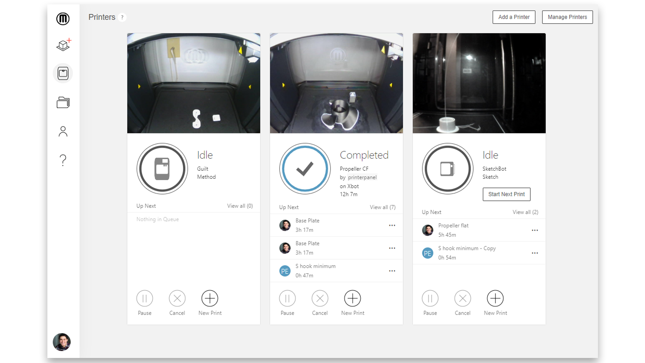Select the S hook minimum queue item
This screenshot has width=645, height=363.
click(x=337, y=271)
